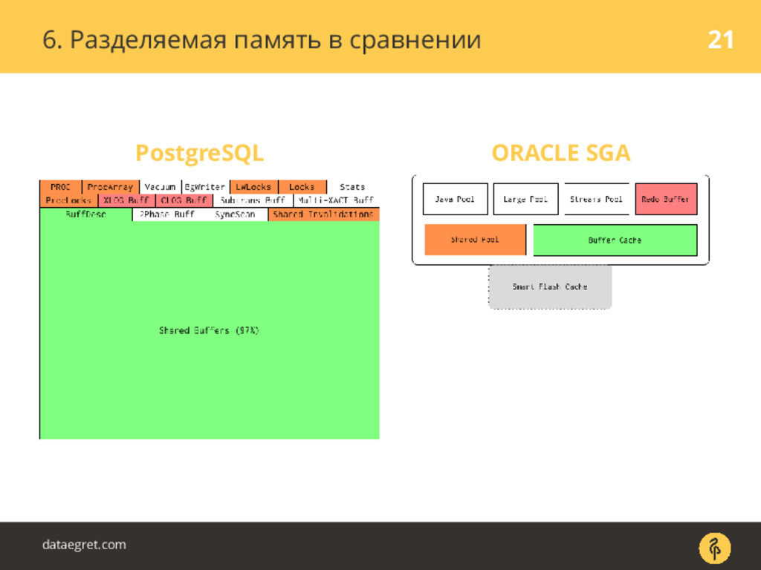Image resolution: width=761 pixels, height=570 pixels.
Task: Click the gray Smart Flash Cache box
Action: point(550,286)
